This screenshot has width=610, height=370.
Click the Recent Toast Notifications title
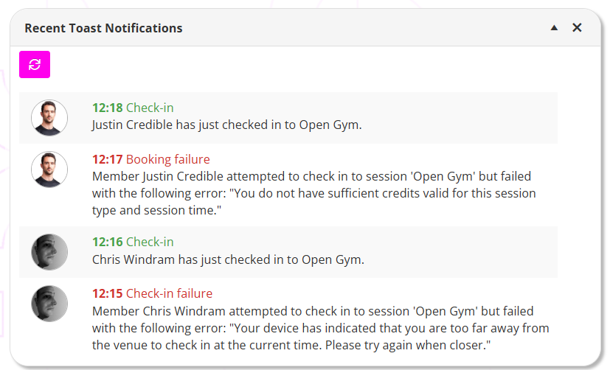(103, 28)
